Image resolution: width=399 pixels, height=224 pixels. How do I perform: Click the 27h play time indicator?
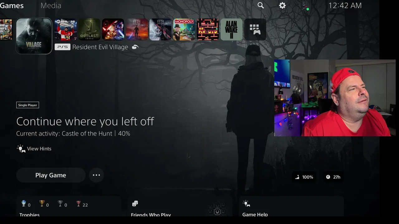click(333, 177)
